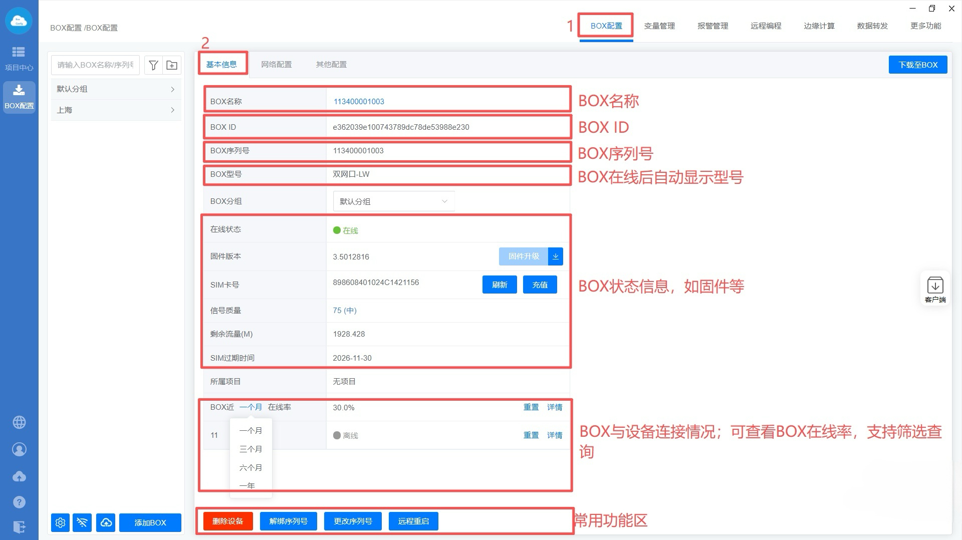962x540 pixels.
Task: Click the 远程重启 button
Action: (x=413, y=521)
